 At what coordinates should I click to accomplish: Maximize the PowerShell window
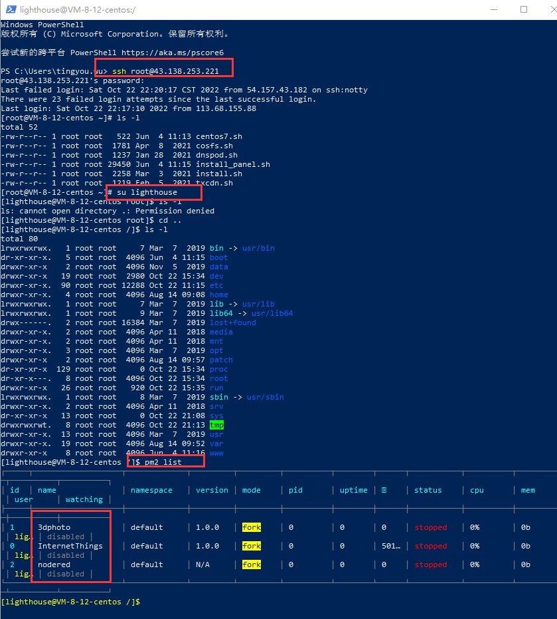524,9
